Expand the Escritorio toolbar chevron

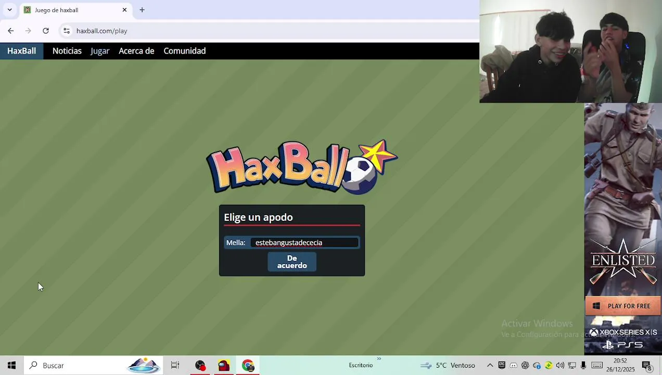[x=379, y=359]
